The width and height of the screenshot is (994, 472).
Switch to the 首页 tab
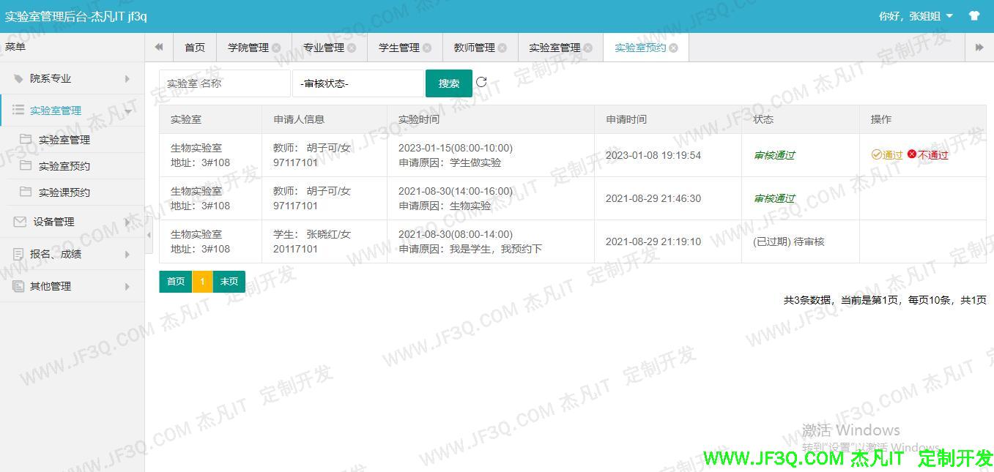tap(195, 48)
